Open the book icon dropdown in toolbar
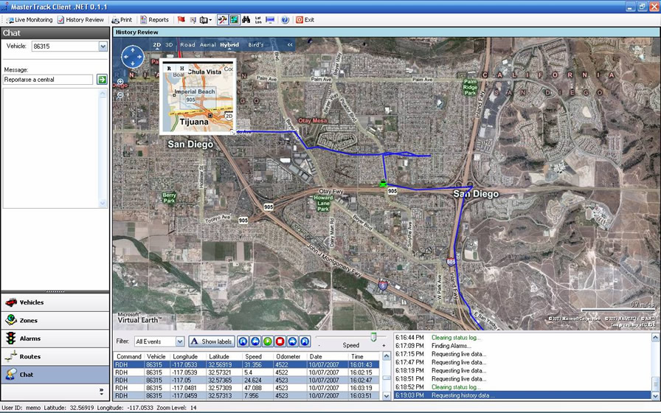The image size is (661, 413). pyautogui.click(x=206, y=20)
